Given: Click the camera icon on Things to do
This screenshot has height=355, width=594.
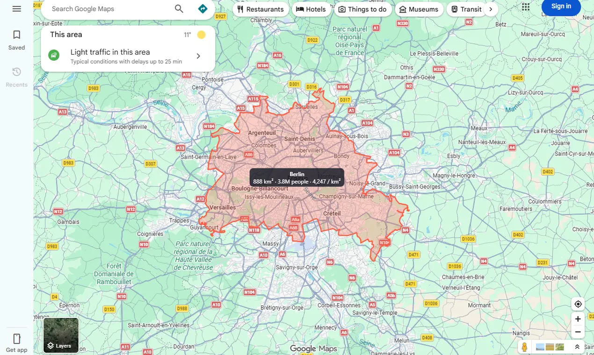Looking at the screenshot, I should 342,9.
